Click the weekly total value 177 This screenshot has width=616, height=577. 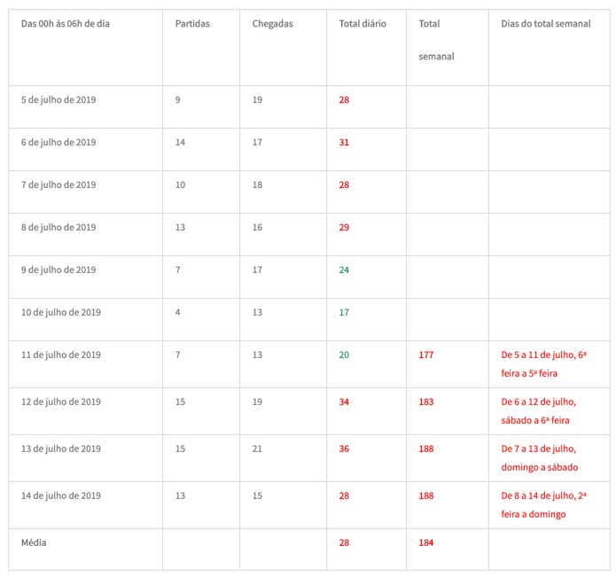(426, 355)
